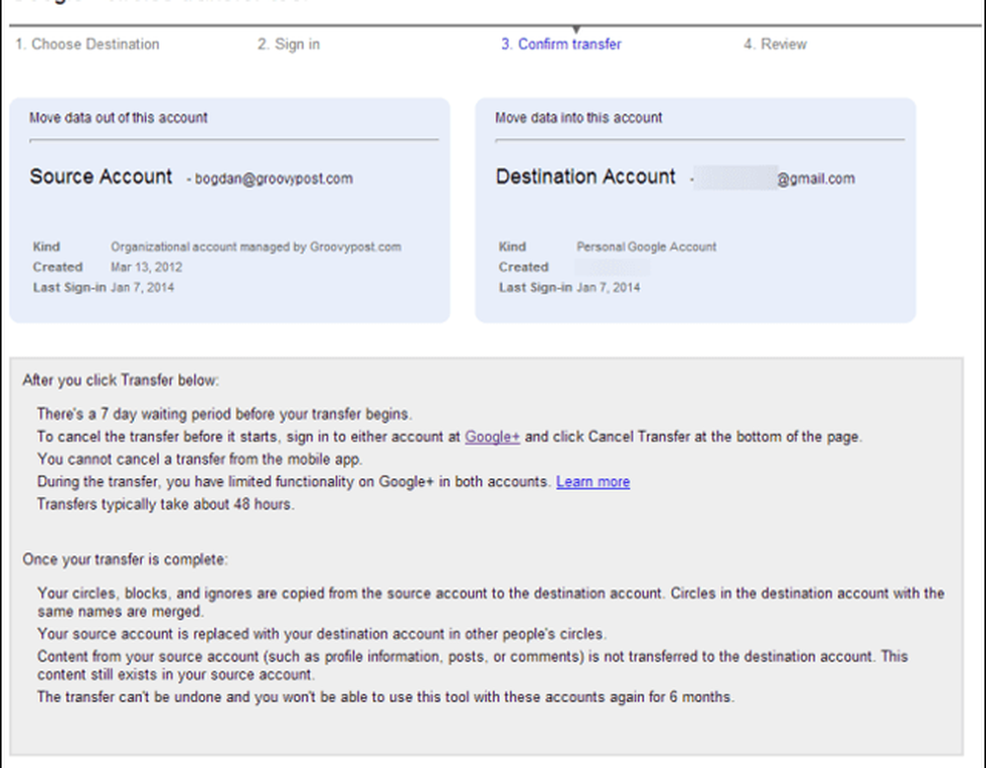This screenshot has width=986, height=768.
Task: Click the 'Once your transfer is complete' heading
Action: pyautogui.click(x=125, y=560)
